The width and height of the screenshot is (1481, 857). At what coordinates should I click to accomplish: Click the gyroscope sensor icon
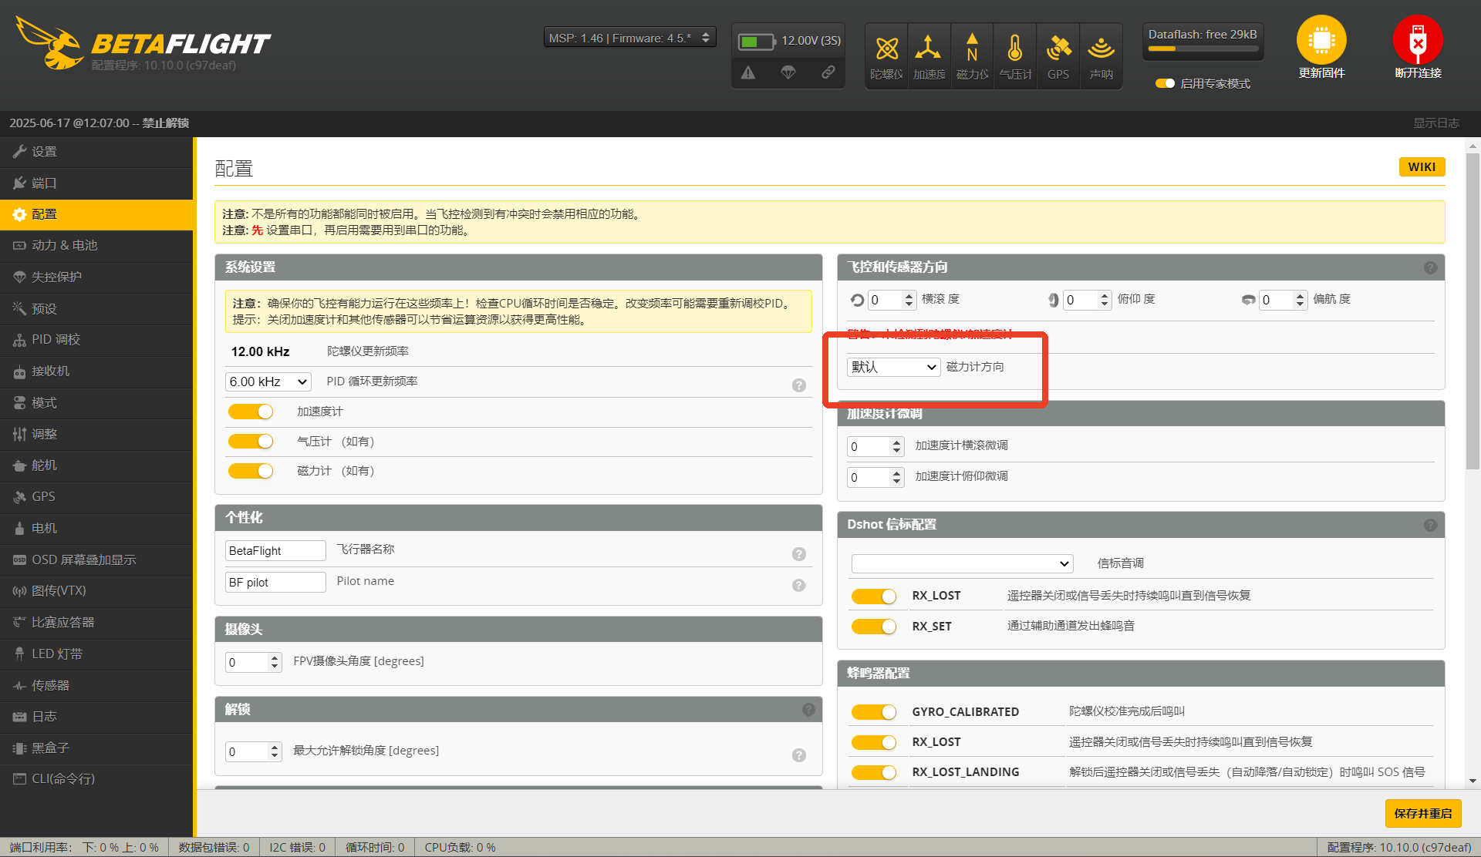[x=886, y=49]
